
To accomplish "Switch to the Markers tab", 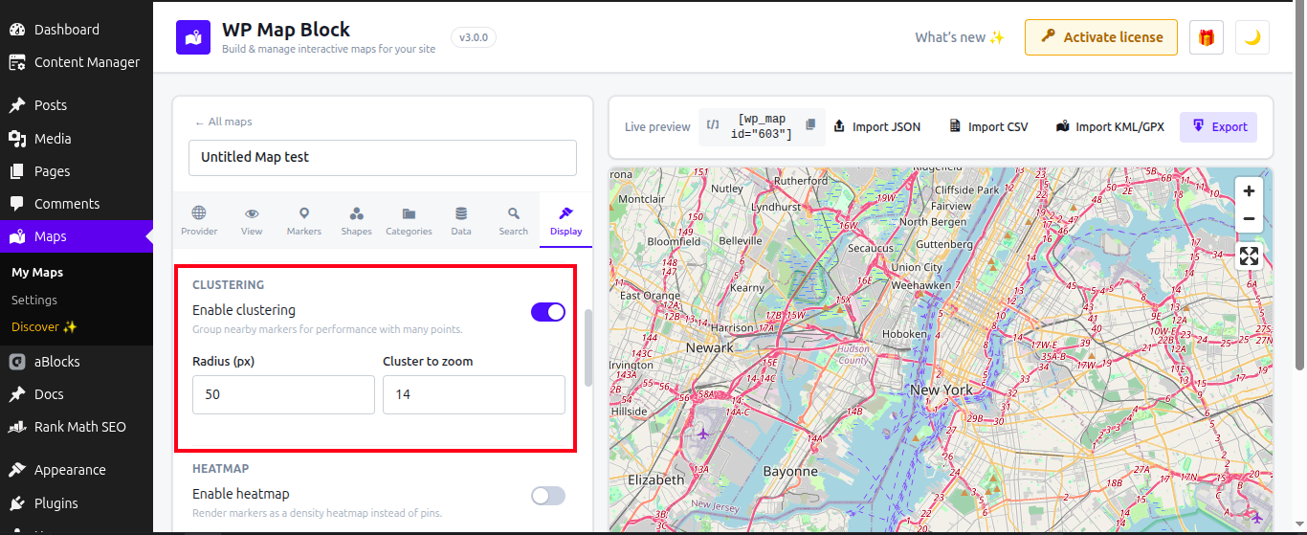I will 304,220.
